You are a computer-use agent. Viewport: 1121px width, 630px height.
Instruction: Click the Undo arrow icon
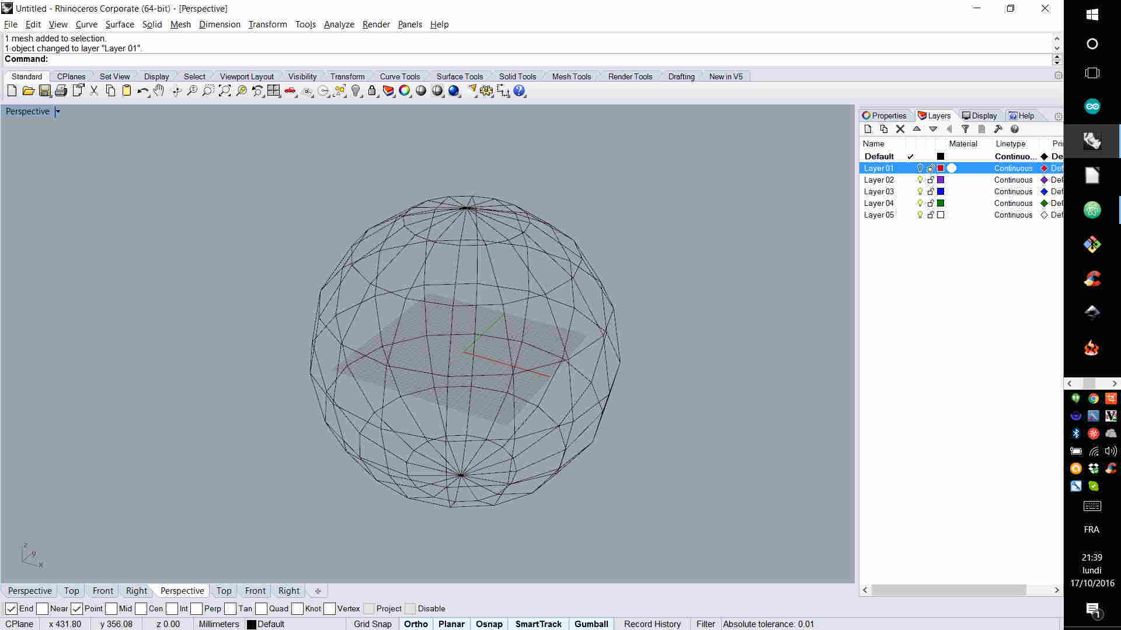coord(142,91)
